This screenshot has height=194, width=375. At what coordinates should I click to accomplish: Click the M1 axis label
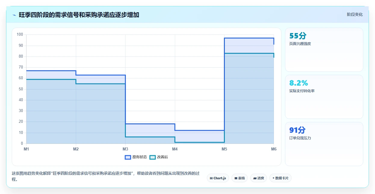coord(26,149)
